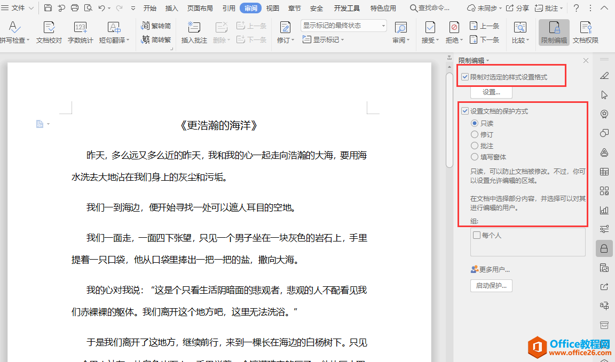Click the Undo arrow icon
The width and height of the screenshot is (615, 362).
tap(101, 8)
